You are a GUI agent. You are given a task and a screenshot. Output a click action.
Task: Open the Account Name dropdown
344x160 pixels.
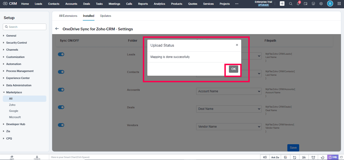(229, 91)
